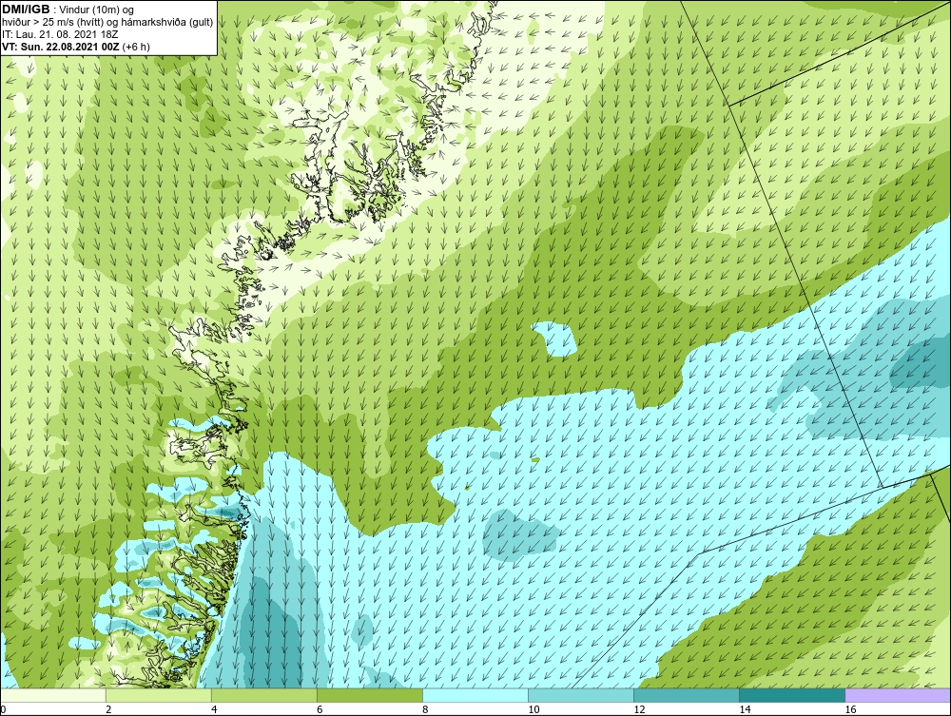This screenshot has width=951, height=716.
Task: Click the DMI/IGB title text
Action: [26, 10]
